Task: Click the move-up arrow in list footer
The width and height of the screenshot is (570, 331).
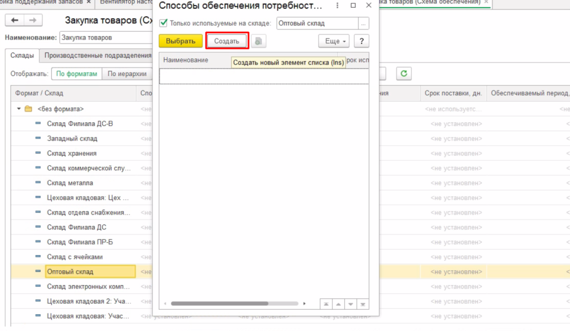Action: click(338, 304)
